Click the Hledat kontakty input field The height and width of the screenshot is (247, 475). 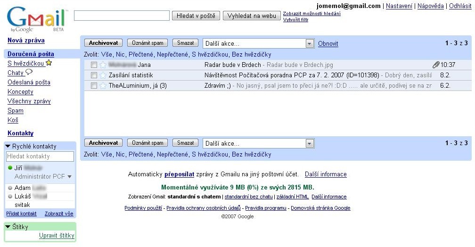[x=40, y=156]
